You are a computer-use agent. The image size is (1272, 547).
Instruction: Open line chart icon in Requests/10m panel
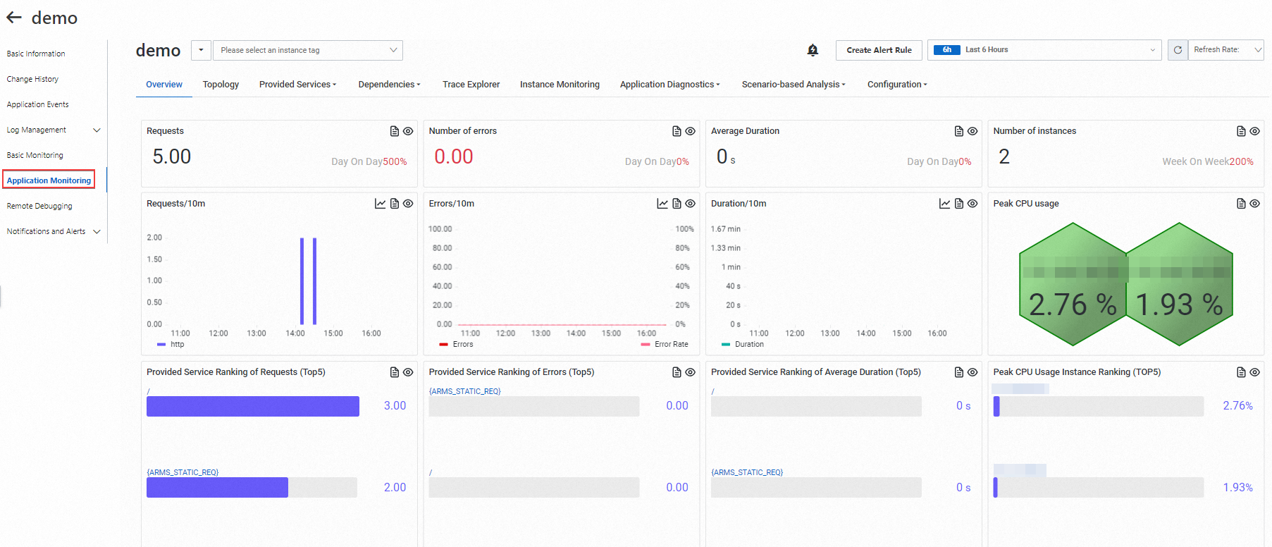(380, 204)
